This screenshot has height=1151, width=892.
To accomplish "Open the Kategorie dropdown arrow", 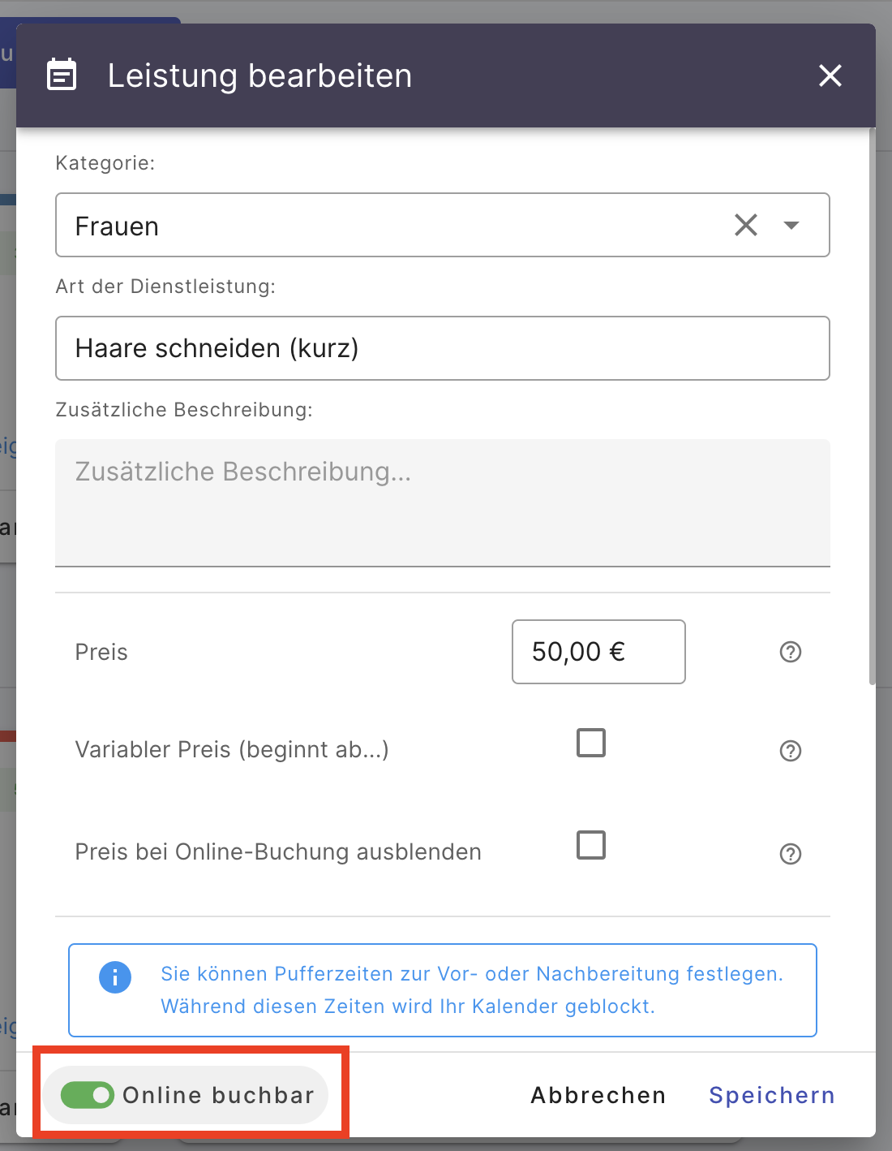I will point(791,226).
